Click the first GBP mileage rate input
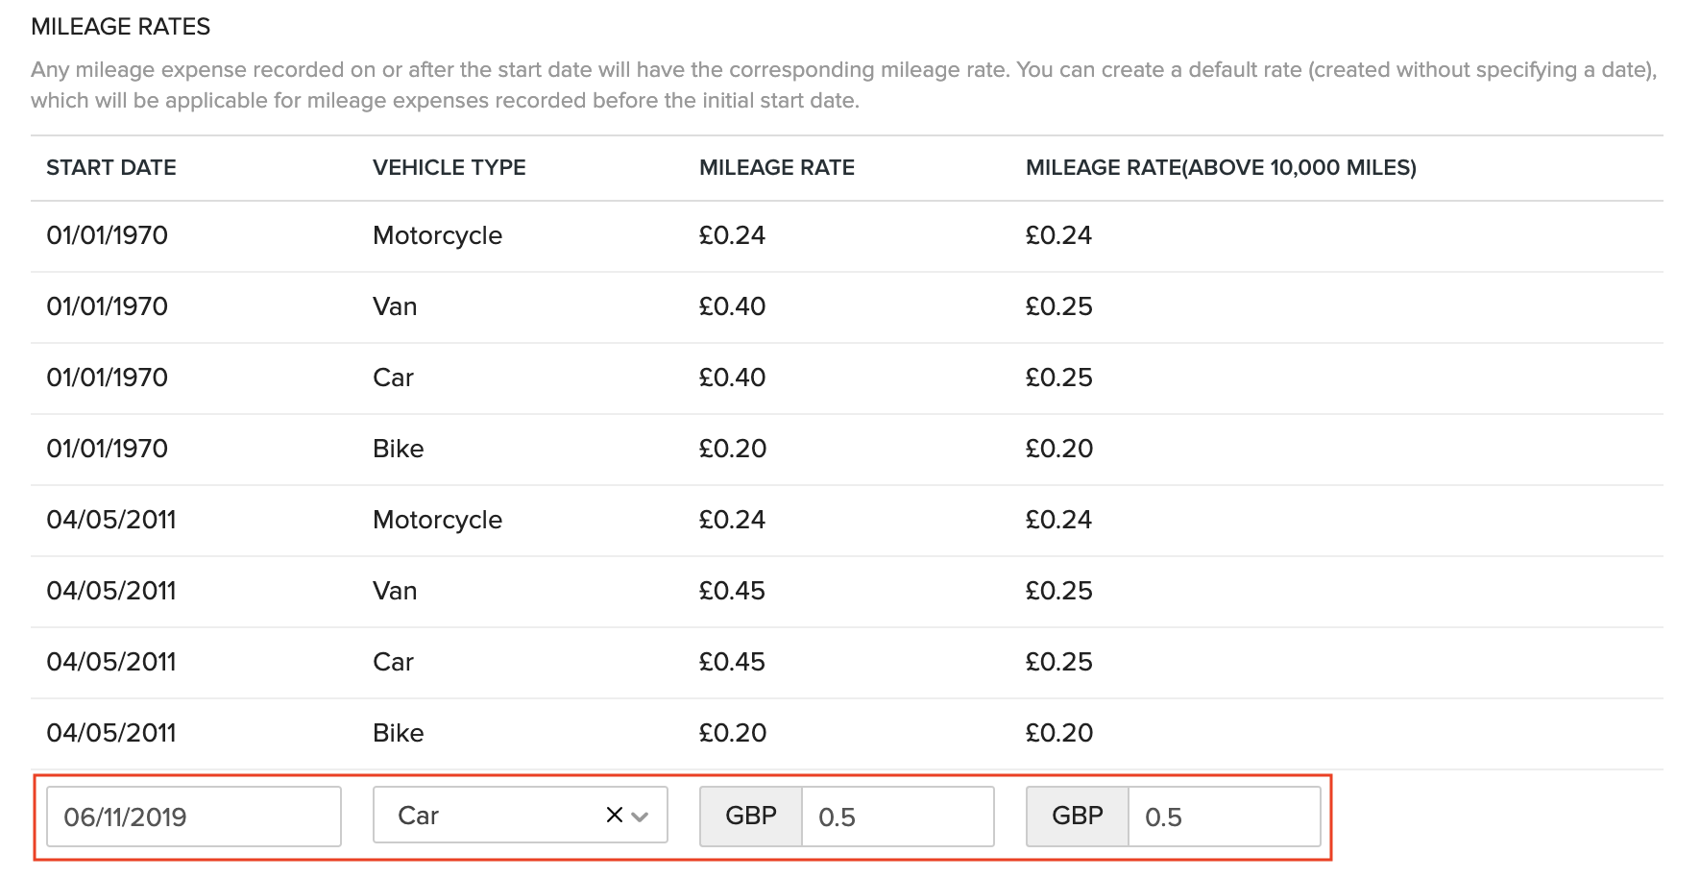1700x878 pixels. click(896, 817)
